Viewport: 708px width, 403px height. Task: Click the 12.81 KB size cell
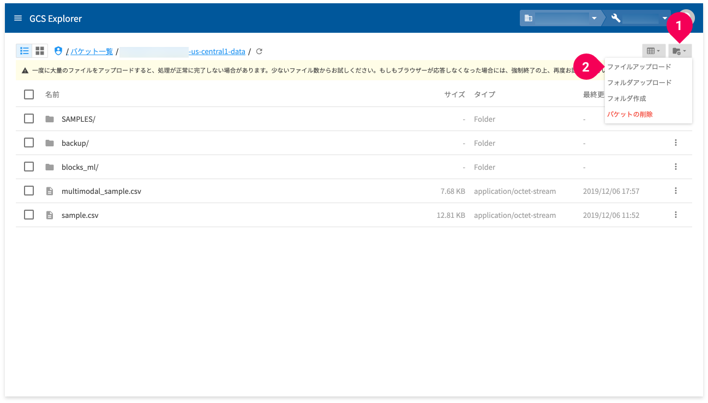click(x=451, y=215)
